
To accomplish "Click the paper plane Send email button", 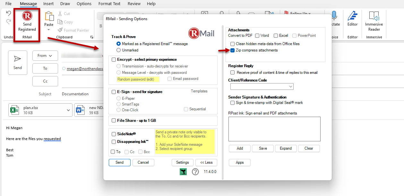I will [18, 63].
